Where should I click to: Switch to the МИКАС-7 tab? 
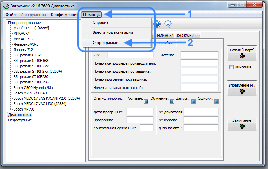click(165, 35)
